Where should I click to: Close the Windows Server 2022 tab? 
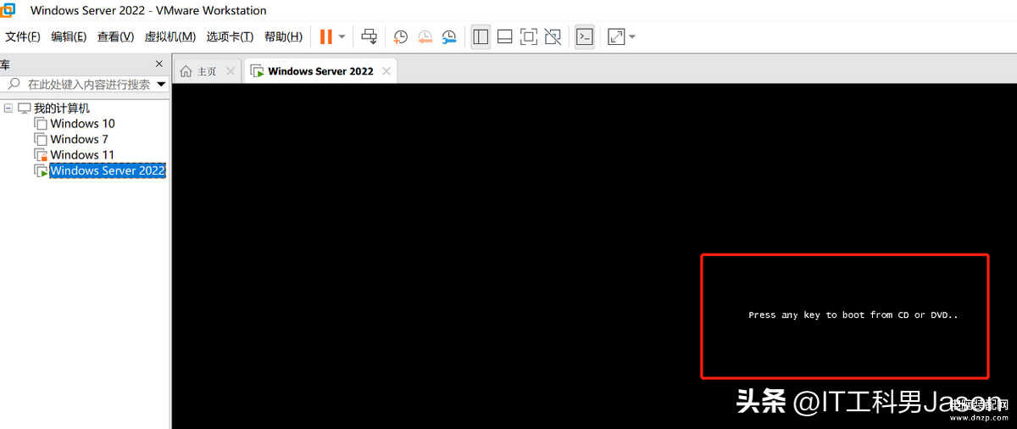click(x=386, y=71)
